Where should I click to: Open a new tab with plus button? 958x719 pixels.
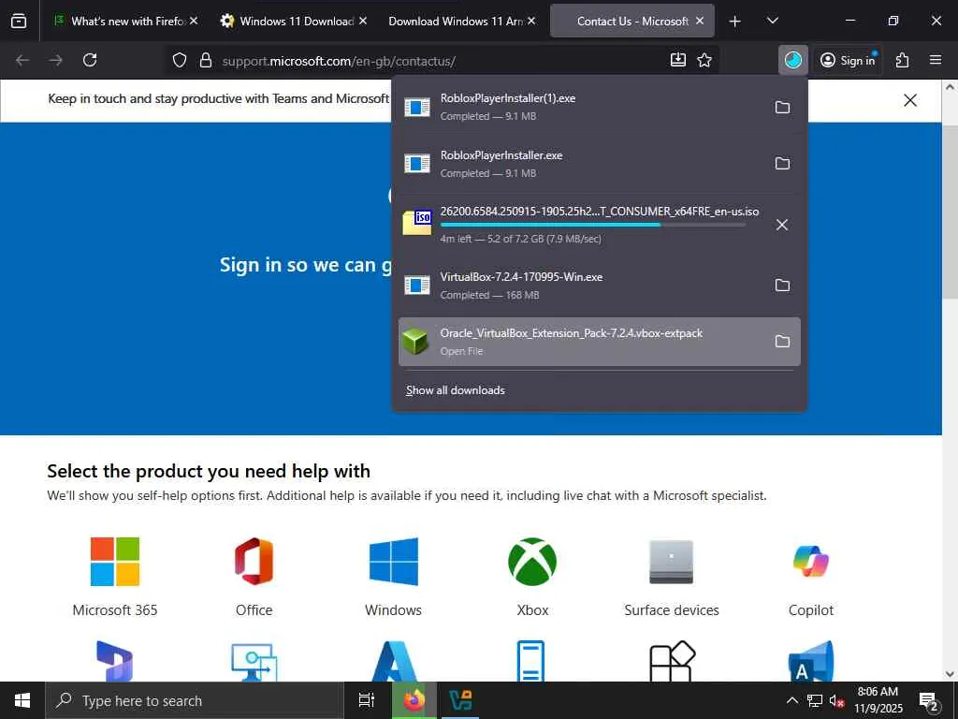(x=735, y=22)
